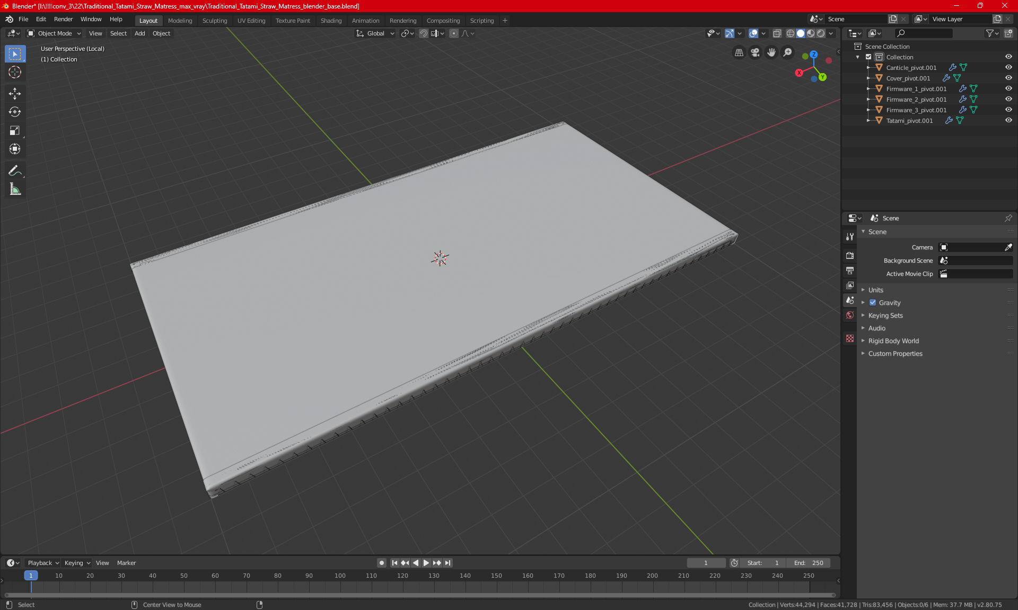This screenshot has width=1018, height=610.
Task: Switch to the Modeling workspace tab
Action: [180, 21]
